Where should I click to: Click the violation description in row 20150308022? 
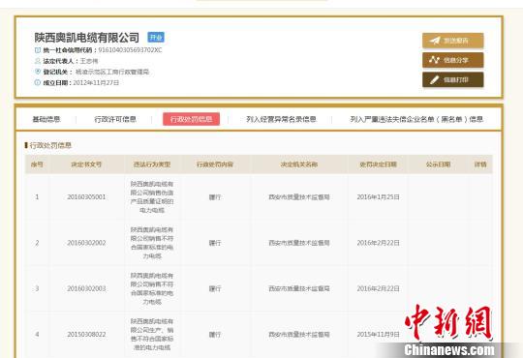(152, 334)
